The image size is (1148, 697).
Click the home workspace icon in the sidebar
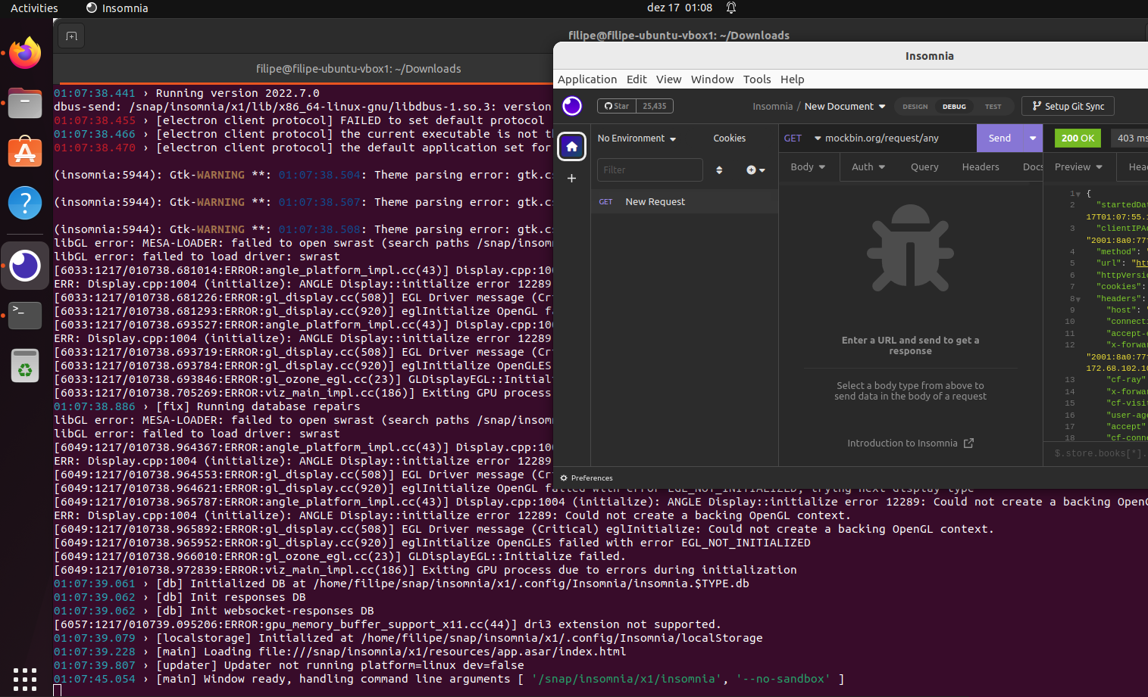click(x=572, y=146)
